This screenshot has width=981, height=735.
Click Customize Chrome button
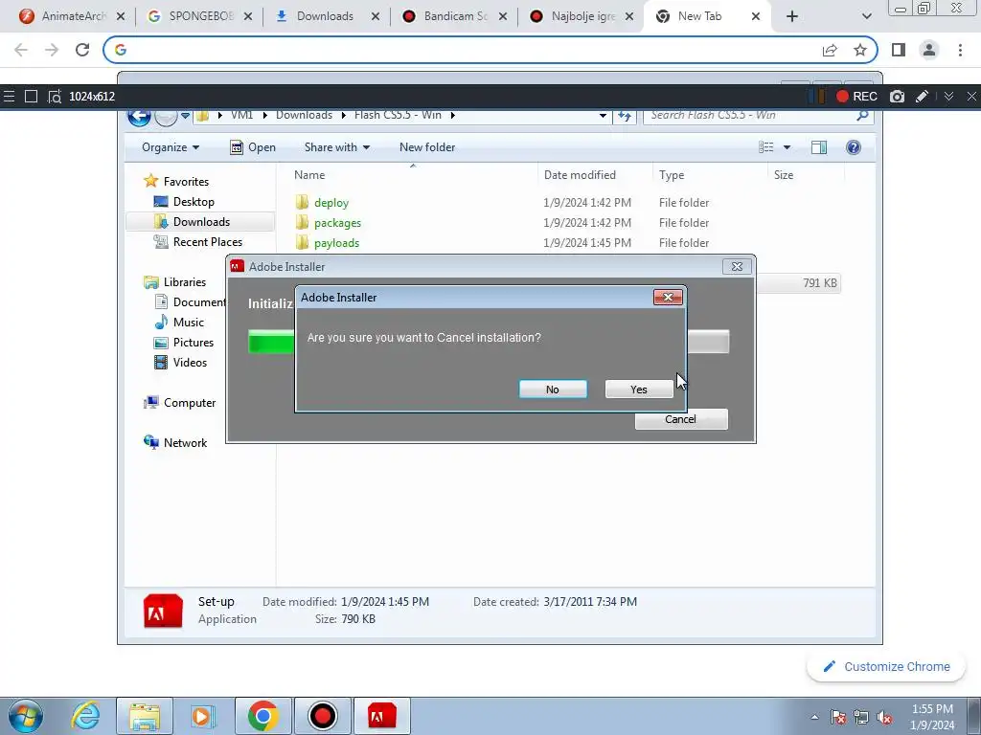(887, 667)
